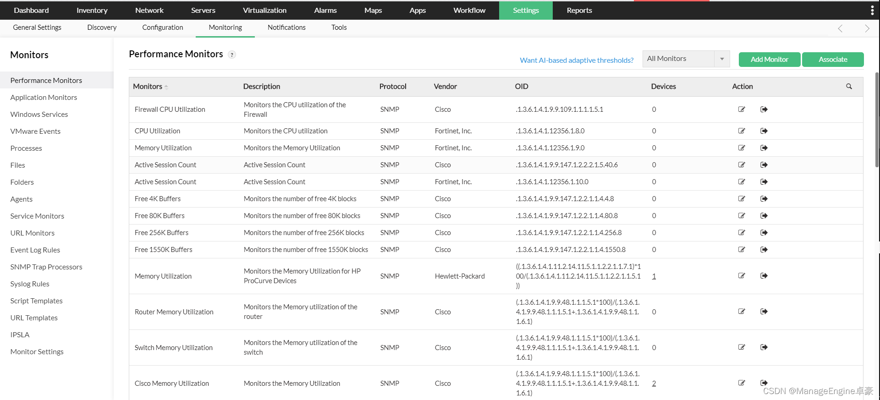Edit the Hewlett-Packard Memory Utilization monitor
This screenshot has height=400, width=880.
742,275
